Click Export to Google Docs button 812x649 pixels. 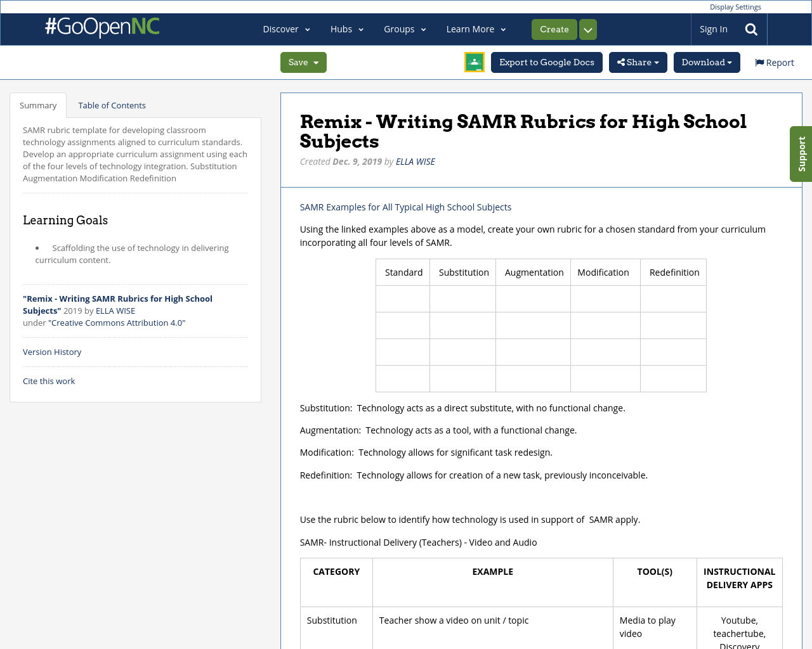[546, 63]
